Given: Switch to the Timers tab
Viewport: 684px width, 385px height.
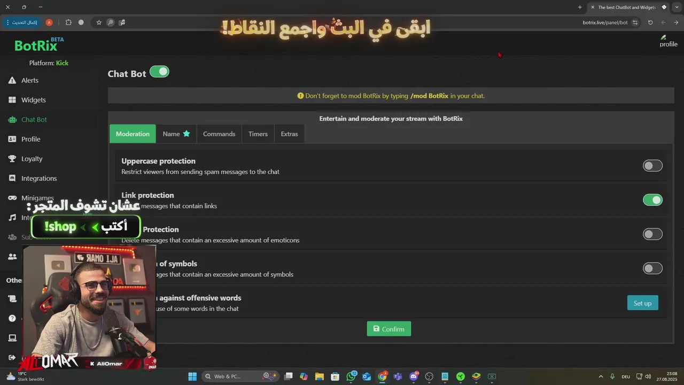Looking at the screenshot, I should click(x=258, y=134).
